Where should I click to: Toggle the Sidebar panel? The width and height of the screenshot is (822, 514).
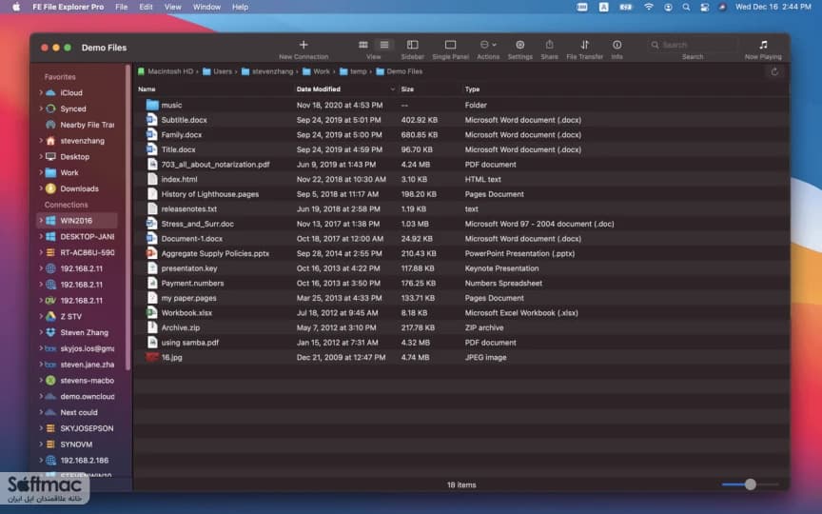413,45
